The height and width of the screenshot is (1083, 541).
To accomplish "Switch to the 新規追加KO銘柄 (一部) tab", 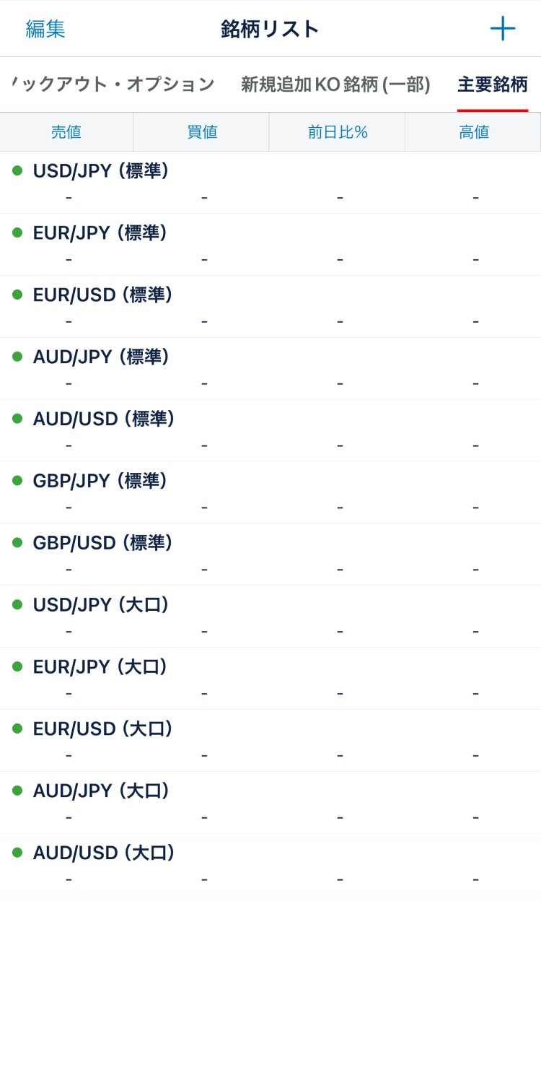I will coord(335,84).
